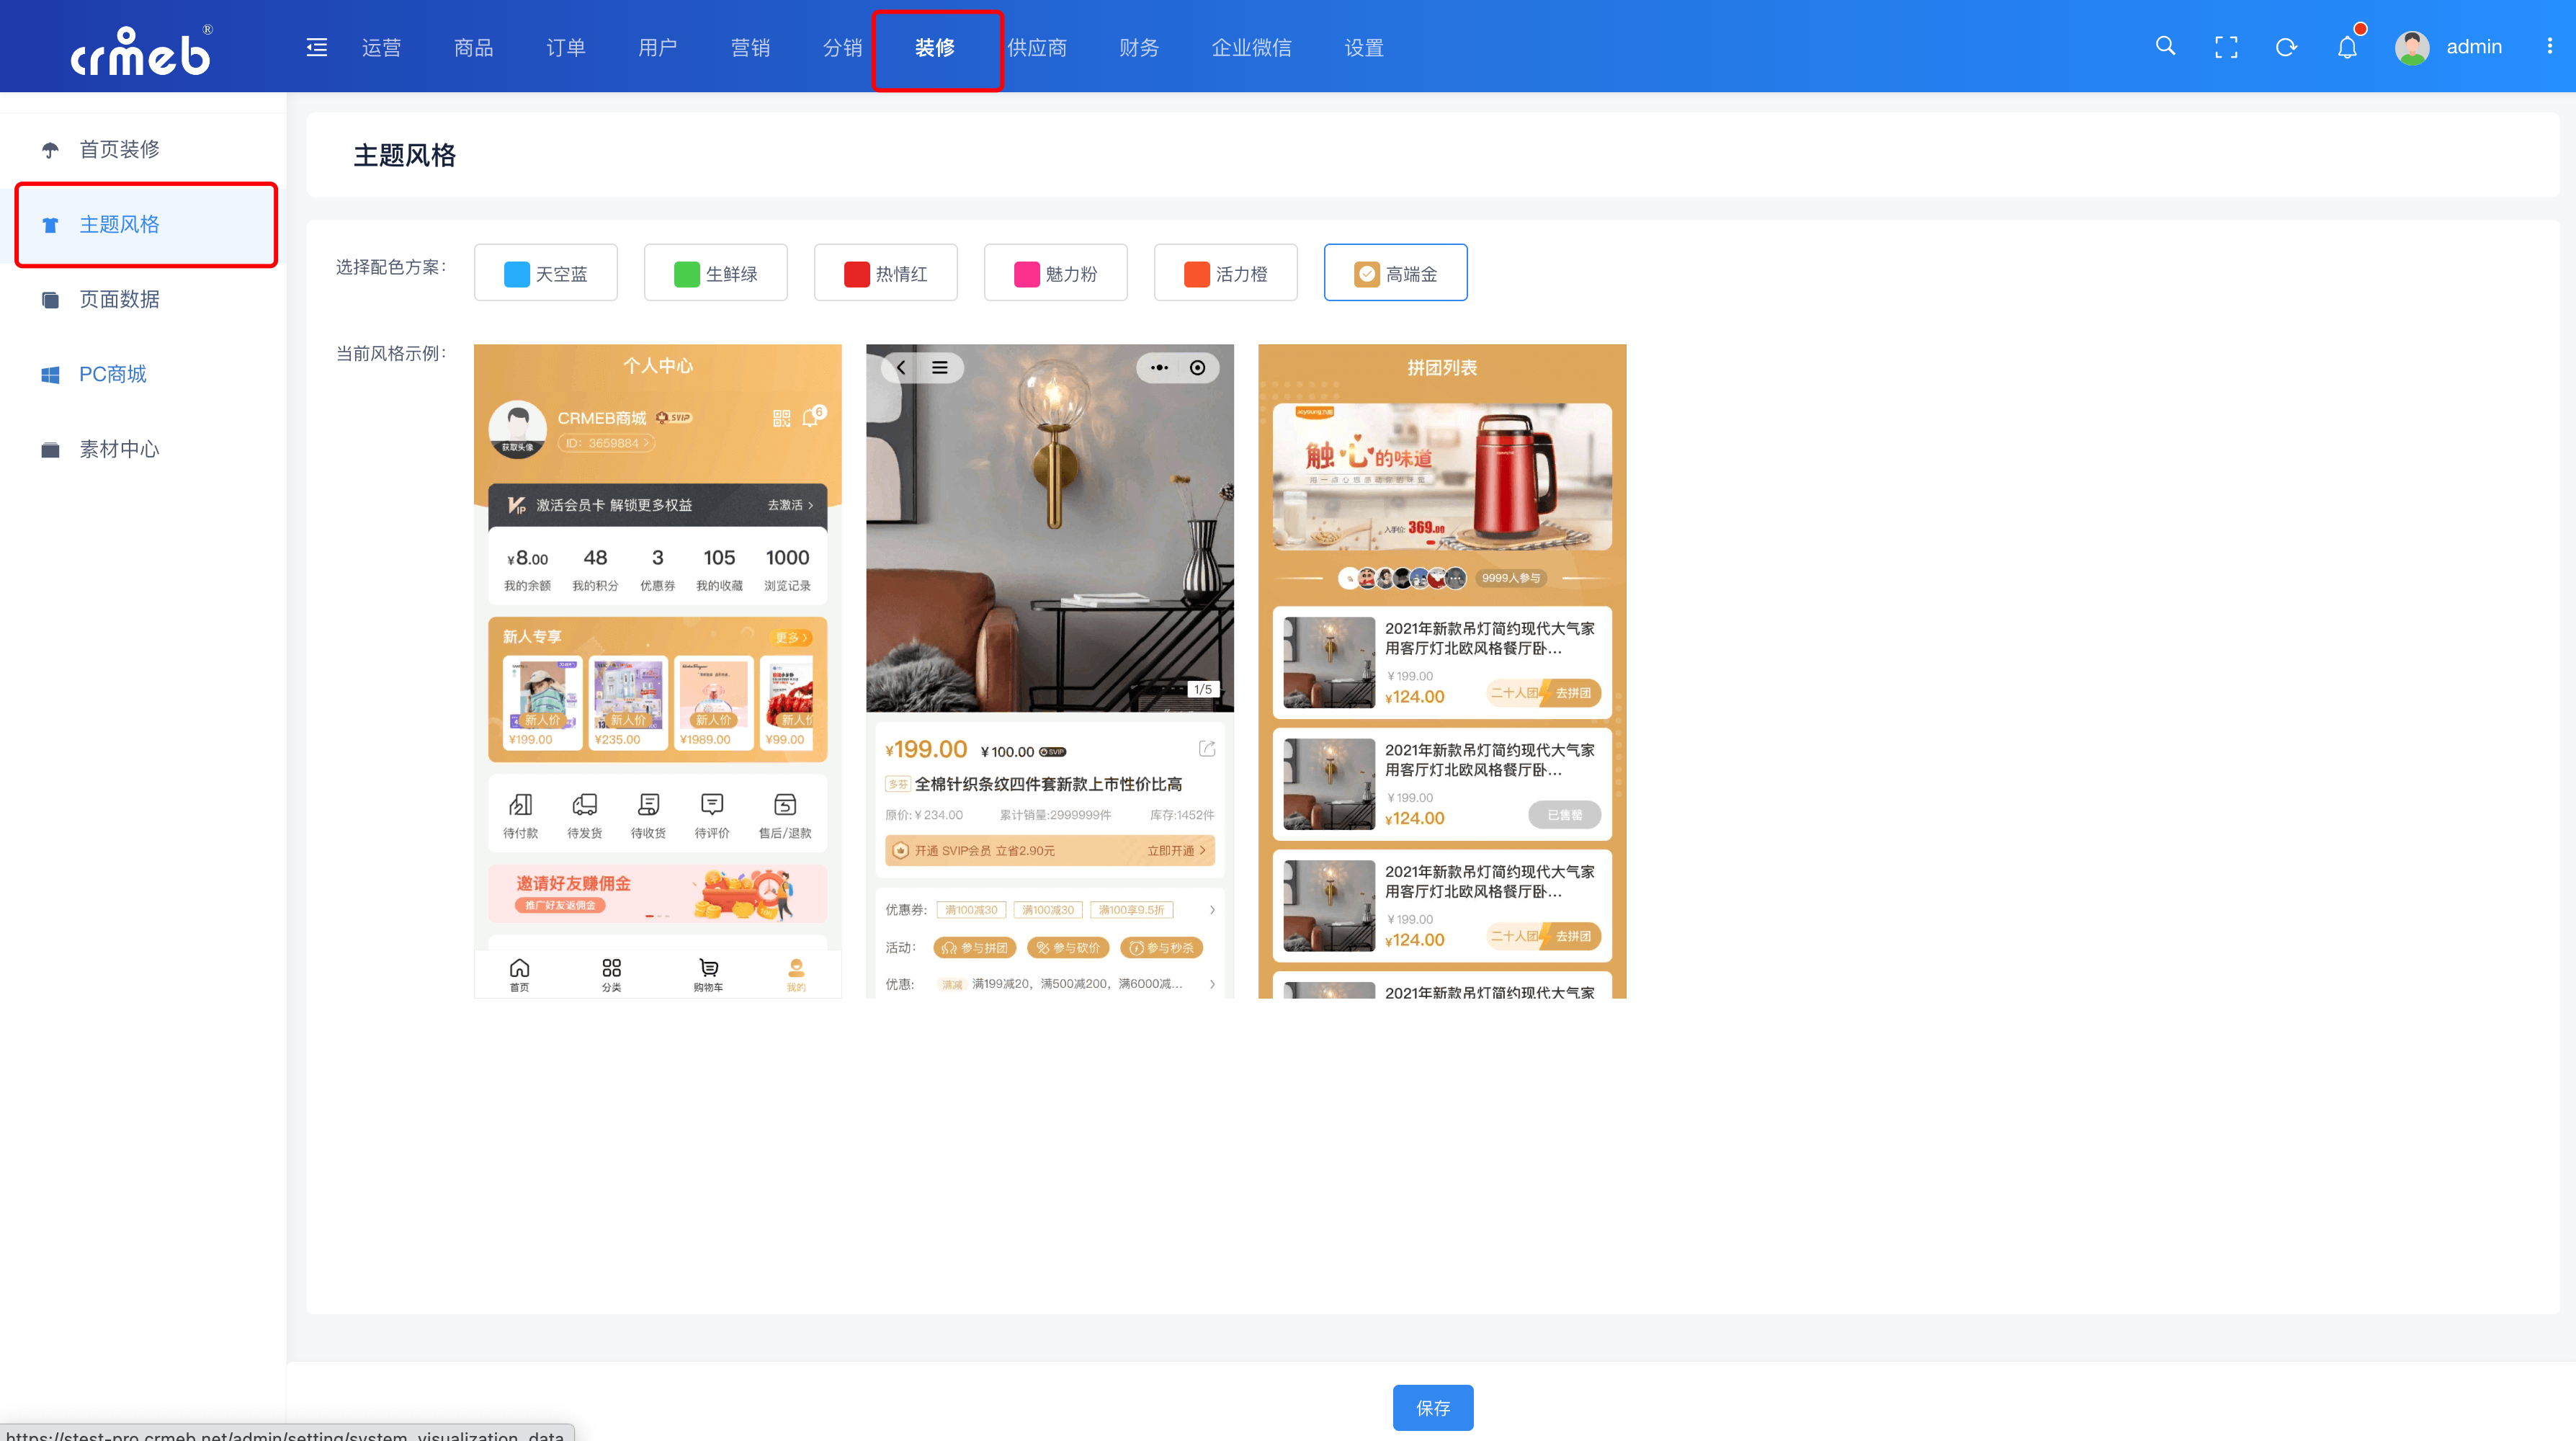The width and height of the screenshot is (2576, 1441).
Task: Click 立即开通 in the SVIP banner
Action: pos(1175,851)
